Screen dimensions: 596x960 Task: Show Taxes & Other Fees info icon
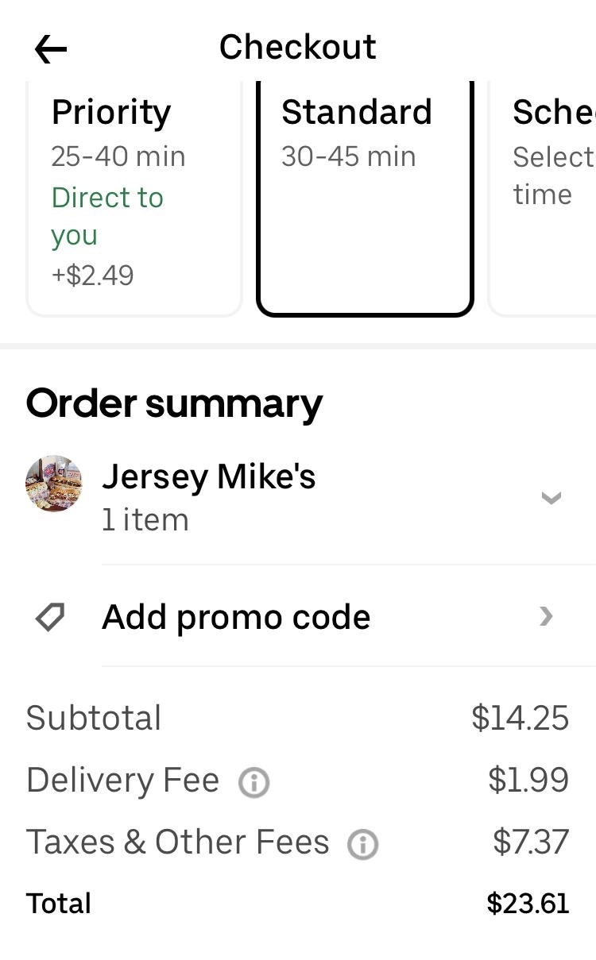click(x=363, y=844)
